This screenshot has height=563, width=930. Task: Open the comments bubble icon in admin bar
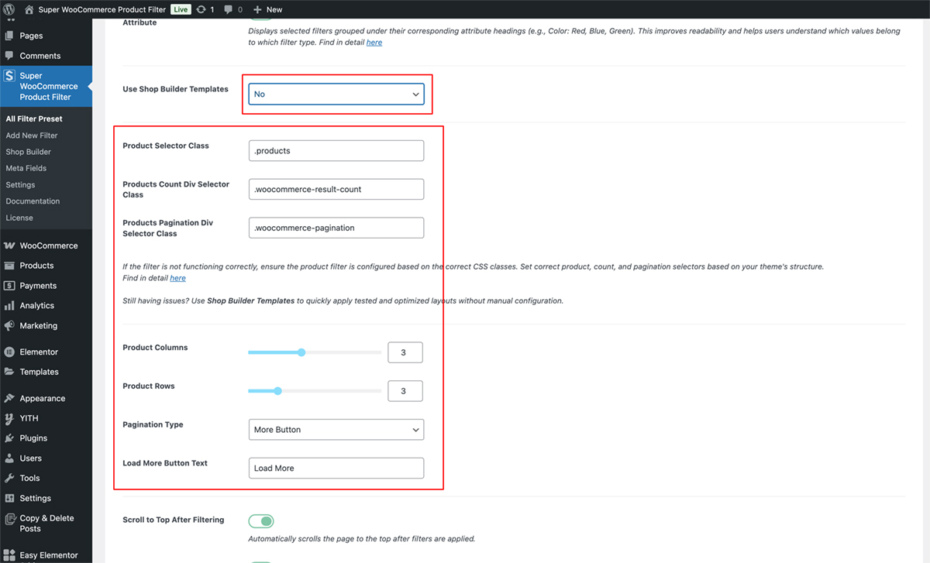click(229, 10)
